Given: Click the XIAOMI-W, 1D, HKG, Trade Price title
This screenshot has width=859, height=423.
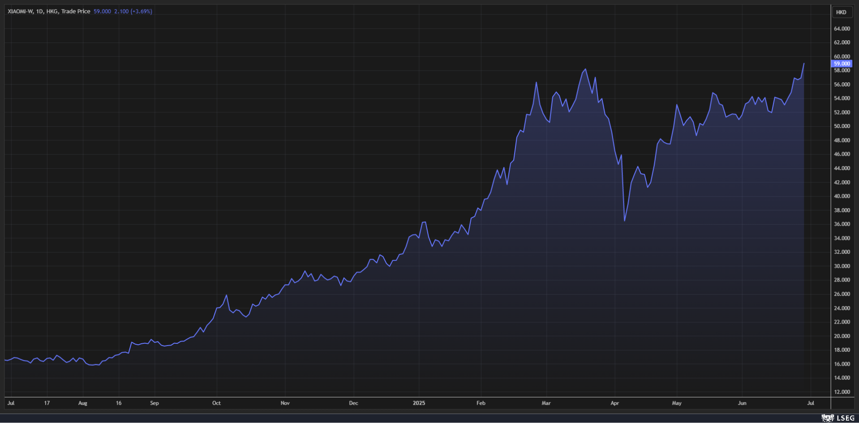Looking at the screenshot, I should click(49, 11).
